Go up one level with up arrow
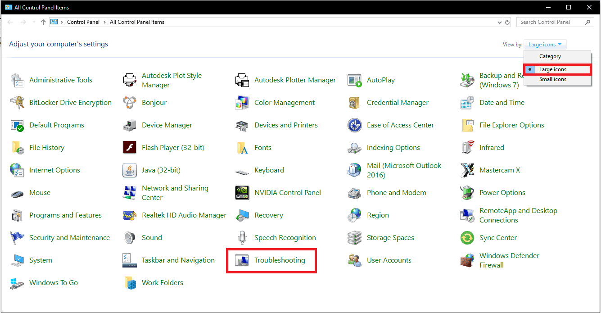Viewport: 601px width, 313px height. point(43,22)
